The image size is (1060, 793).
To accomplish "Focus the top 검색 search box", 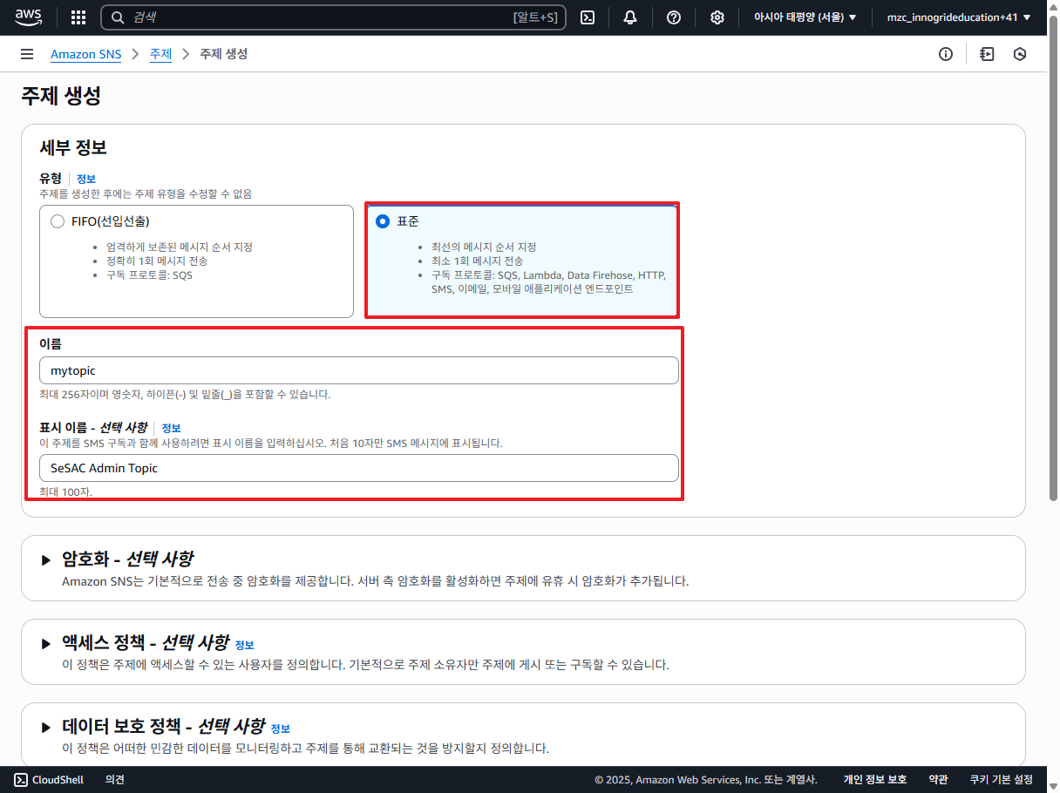I will tap(334, 17).
